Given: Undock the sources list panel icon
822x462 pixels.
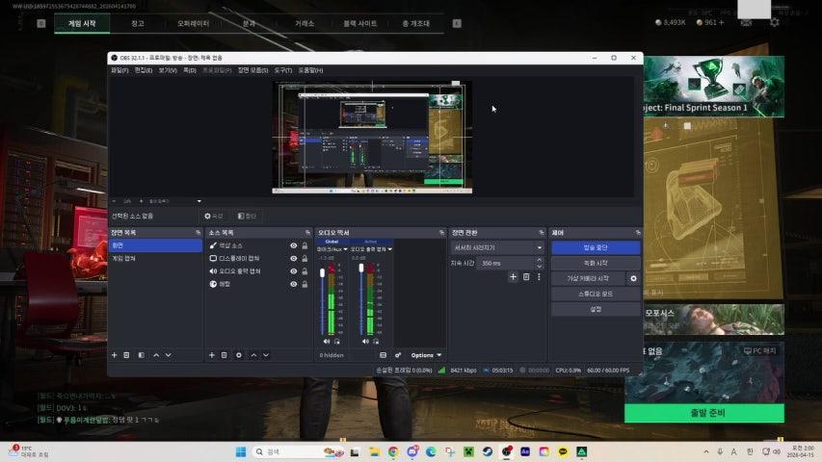Looking at the screenshot, I should [307, 233].
